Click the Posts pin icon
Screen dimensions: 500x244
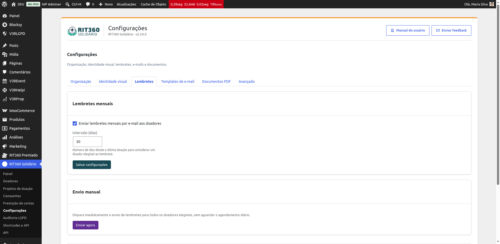tap(5, 46)
